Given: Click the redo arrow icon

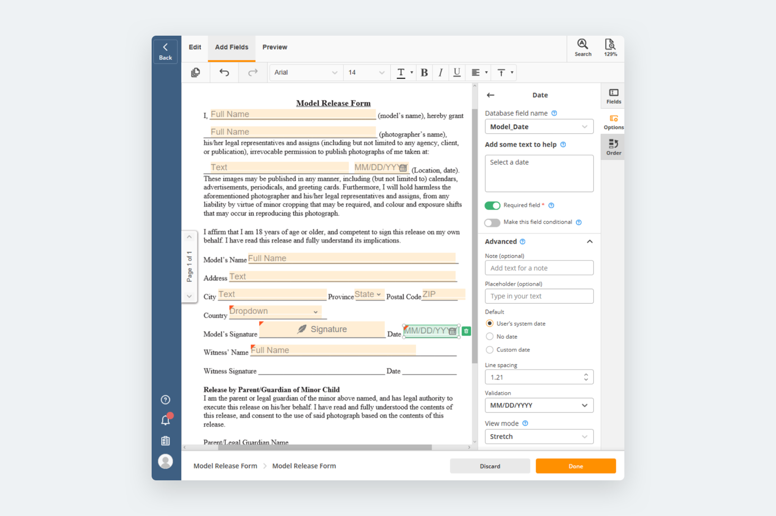Looking at the screenshot, I should (x=253, y=72).
